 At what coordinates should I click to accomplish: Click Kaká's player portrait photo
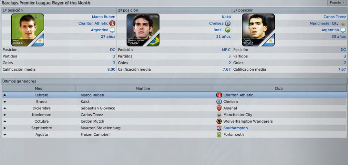point(143,30)
